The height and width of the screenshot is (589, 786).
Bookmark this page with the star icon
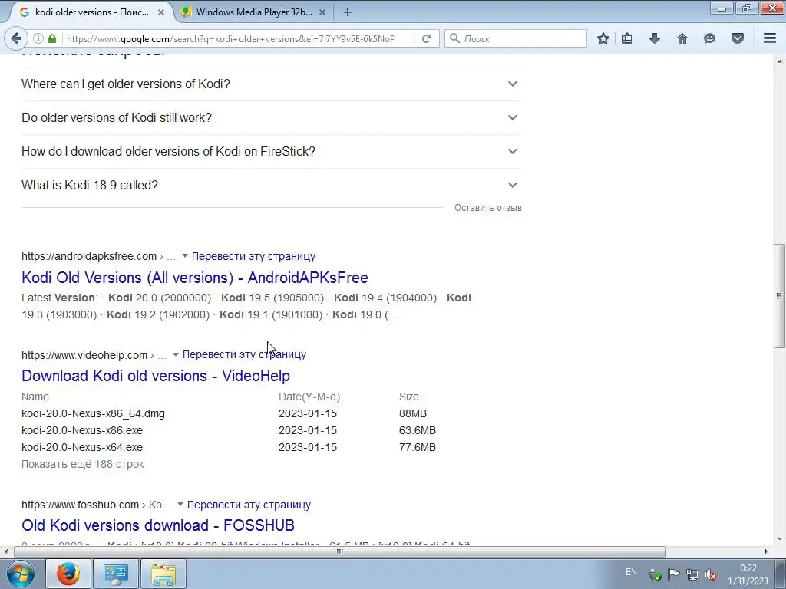point(603,38)
